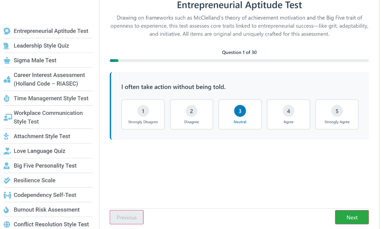Click the Time Management clock icon

pos(6,98)
